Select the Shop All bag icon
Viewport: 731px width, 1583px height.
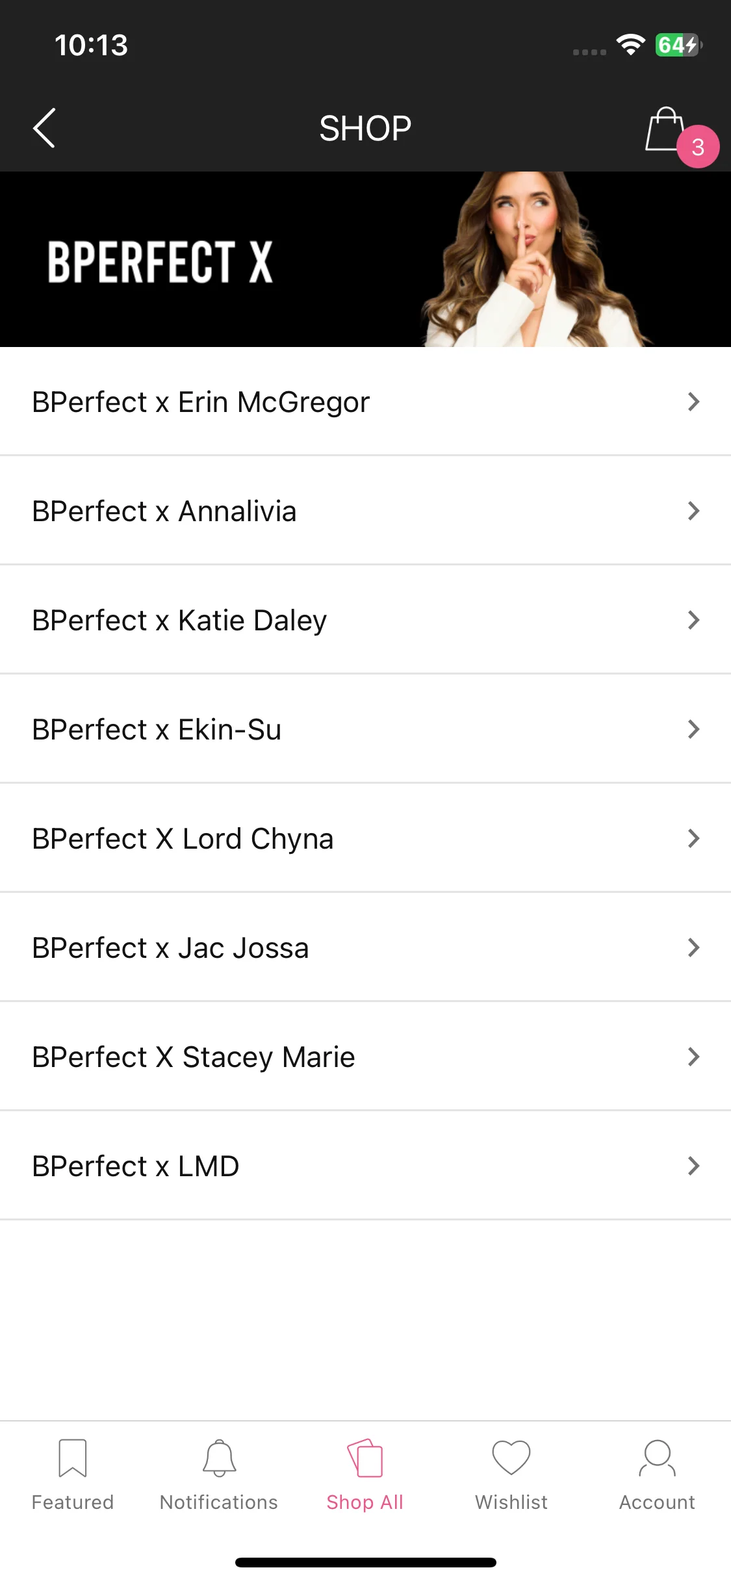point(365,1458)
